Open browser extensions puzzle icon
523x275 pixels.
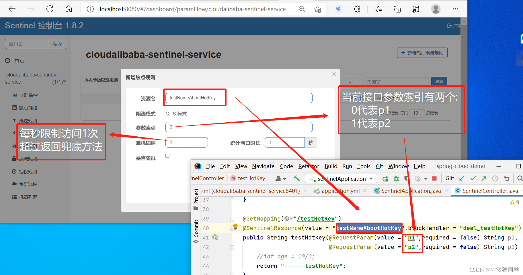point(357,9)
